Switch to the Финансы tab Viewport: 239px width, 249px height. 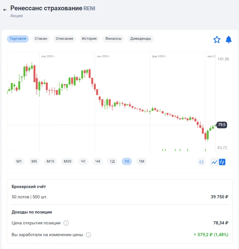113,39
